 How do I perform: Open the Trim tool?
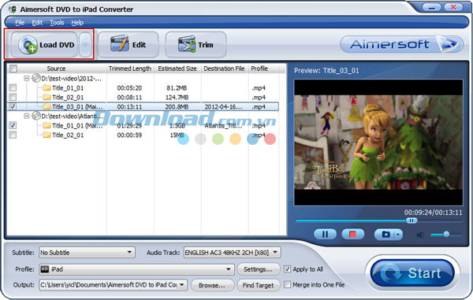point(196,45)
